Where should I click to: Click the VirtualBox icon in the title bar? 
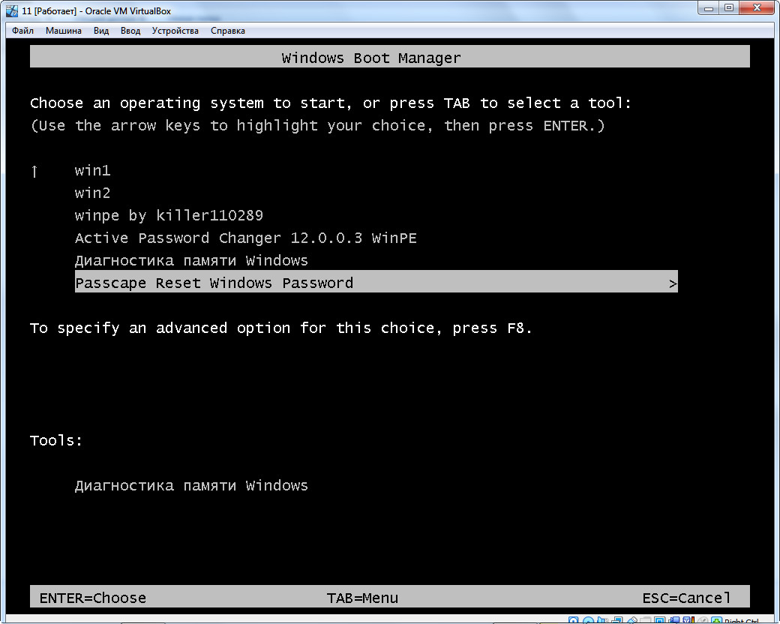[13, 10]
